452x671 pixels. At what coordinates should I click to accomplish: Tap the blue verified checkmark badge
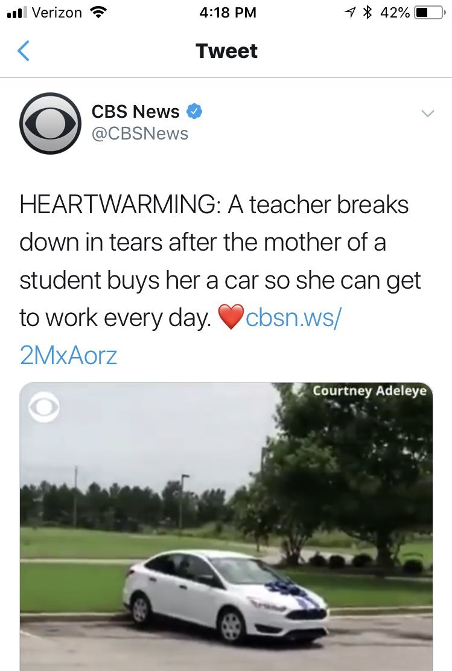pos(194,111)
